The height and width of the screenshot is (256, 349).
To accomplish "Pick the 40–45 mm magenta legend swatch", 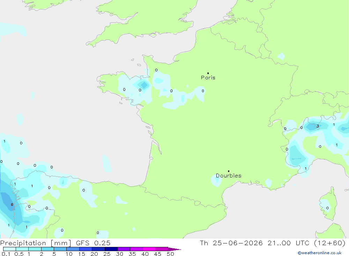I will [149, 249].
